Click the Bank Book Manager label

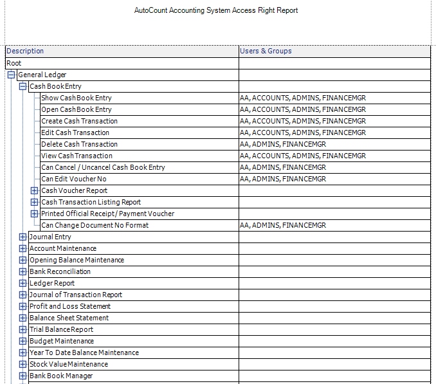pos(61,376)
